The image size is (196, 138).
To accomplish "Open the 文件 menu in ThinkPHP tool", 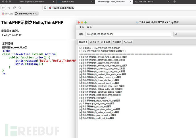I will point(82,27).
